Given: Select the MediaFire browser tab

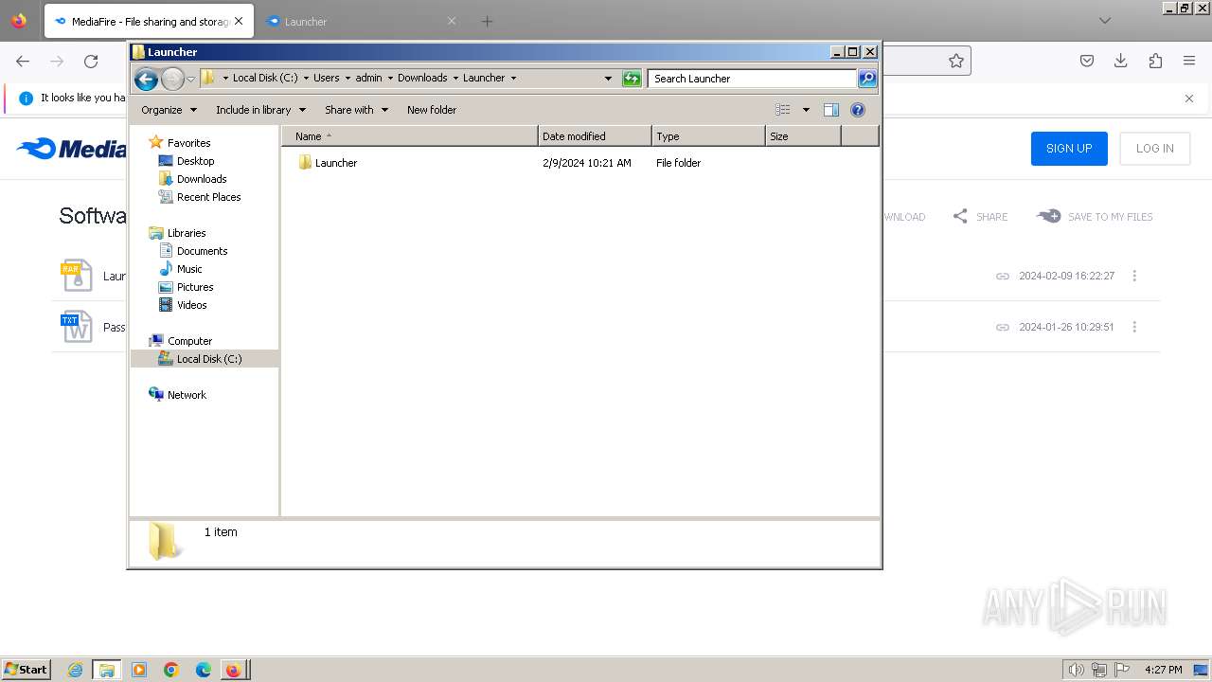Looking at the screenshot, I should coord(149,21).
